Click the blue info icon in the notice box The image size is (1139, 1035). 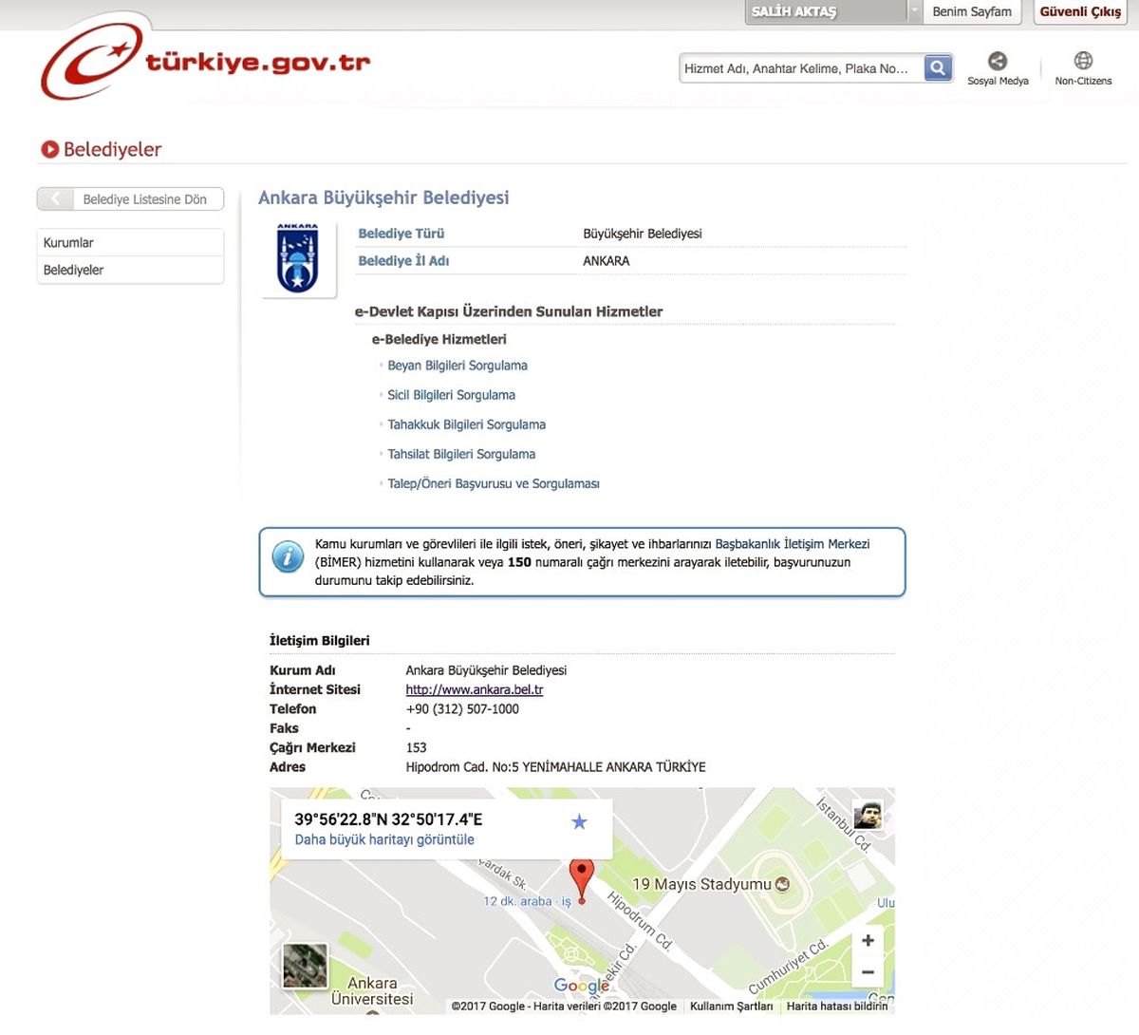[288, 556]
